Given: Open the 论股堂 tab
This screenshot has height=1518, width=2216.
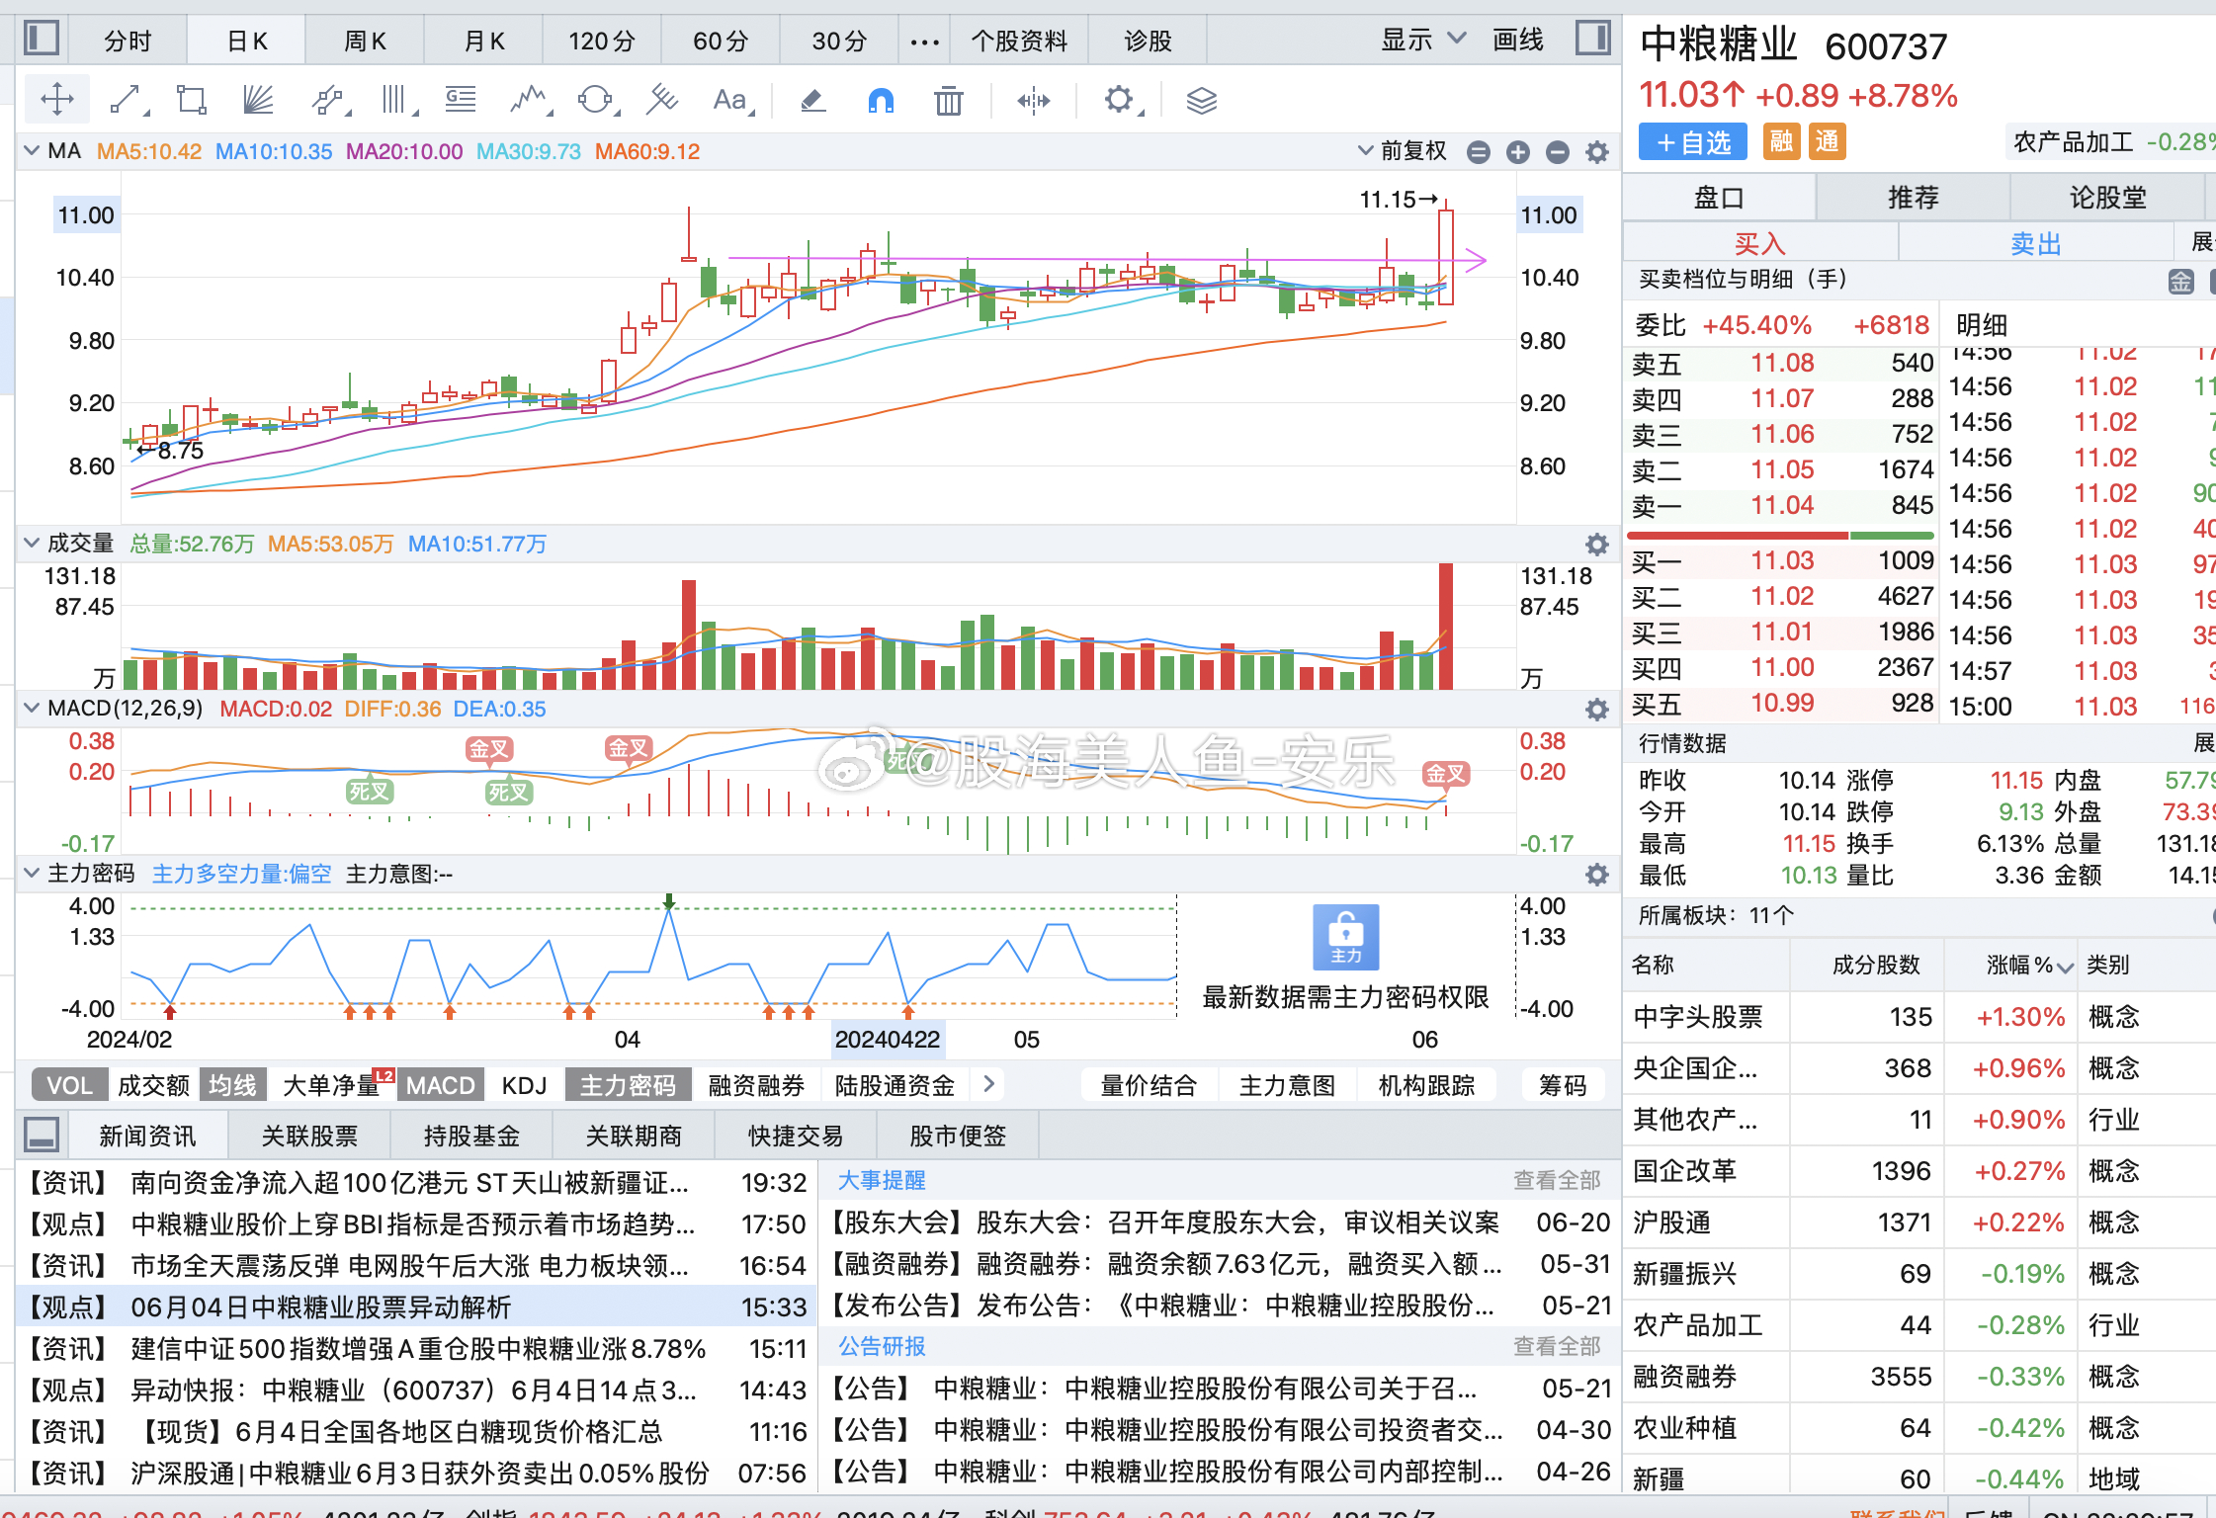Looking at the screenshot, I should pyautogui.click(x=2108, y=198).
